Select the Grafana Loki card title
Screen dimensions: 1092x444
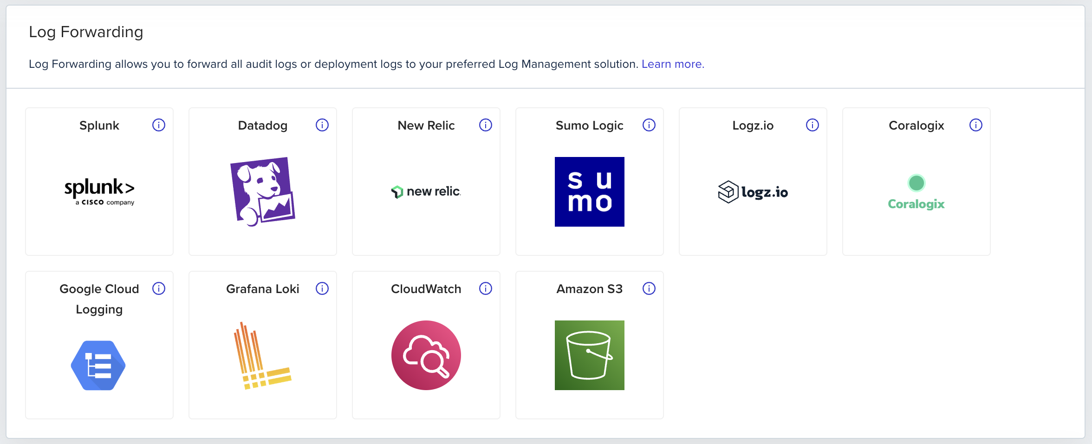[x=263, y=289]
